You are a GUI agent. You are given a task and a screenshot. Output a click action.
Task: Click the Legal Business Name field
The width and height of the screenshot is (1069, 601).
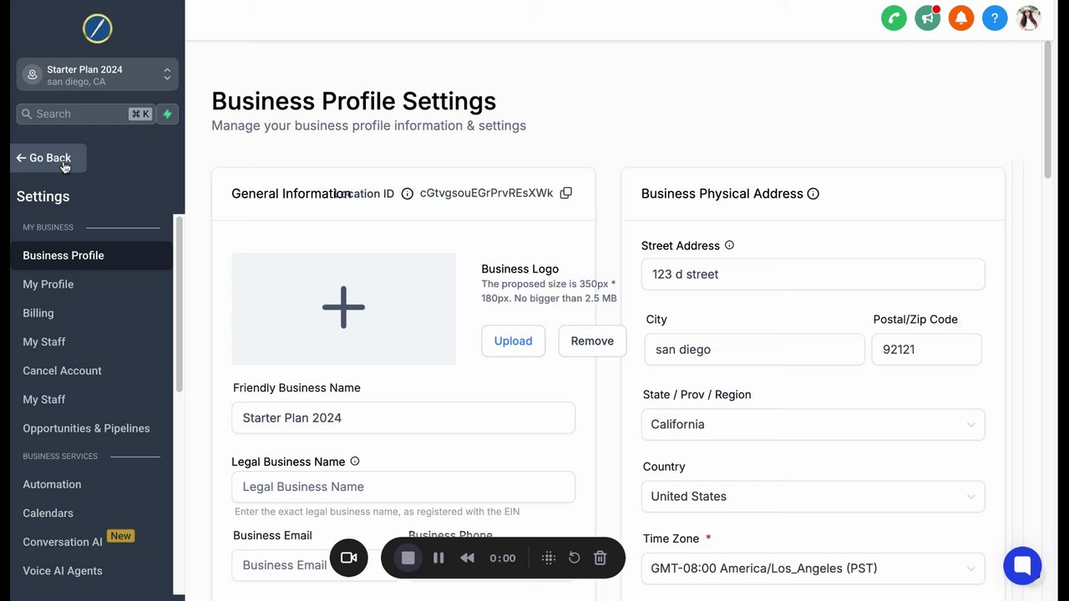pyautogui.click(x=403, y=487)
